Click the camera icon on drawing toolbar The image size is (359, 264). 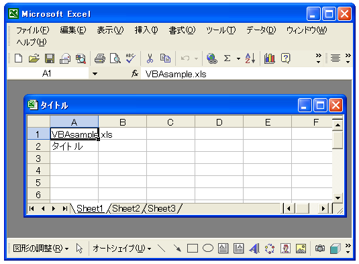[320, 249]
